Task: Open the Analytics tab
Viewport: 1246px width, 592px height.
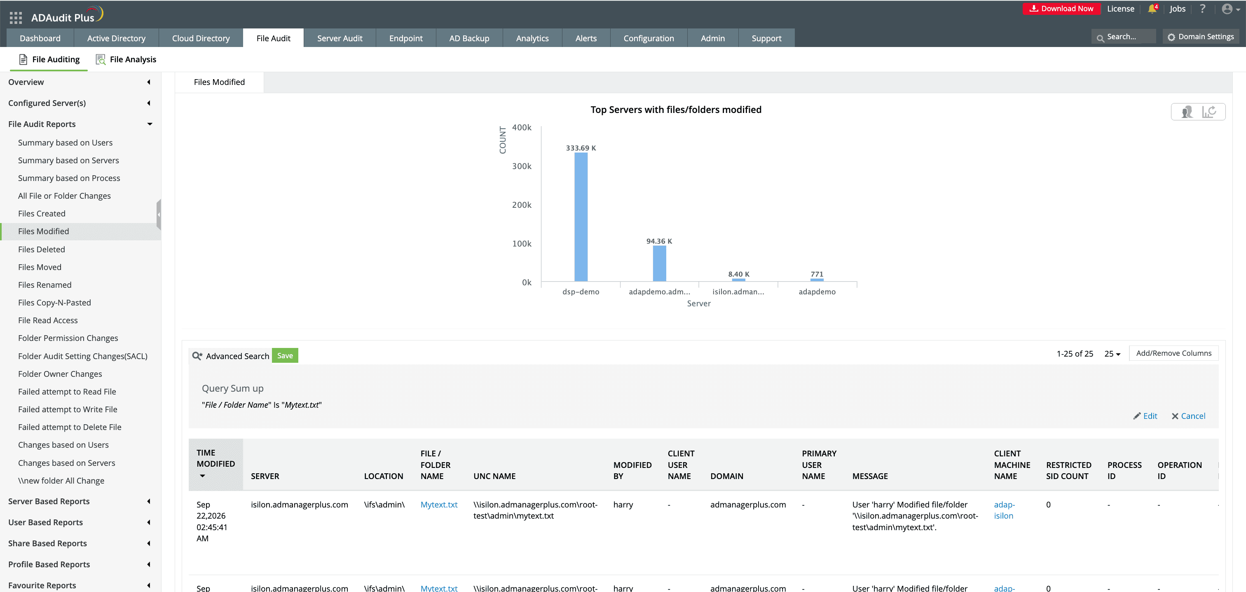Action: 532,38
